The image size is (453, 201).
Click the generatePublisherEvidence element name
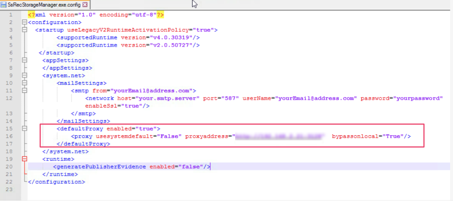click(101, 166)
